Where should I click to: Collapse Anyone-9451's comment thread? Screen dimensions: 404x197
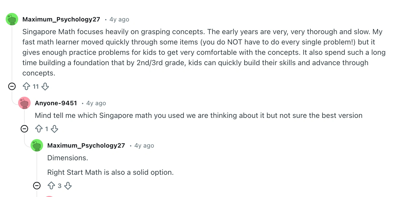tap(24, 129)
